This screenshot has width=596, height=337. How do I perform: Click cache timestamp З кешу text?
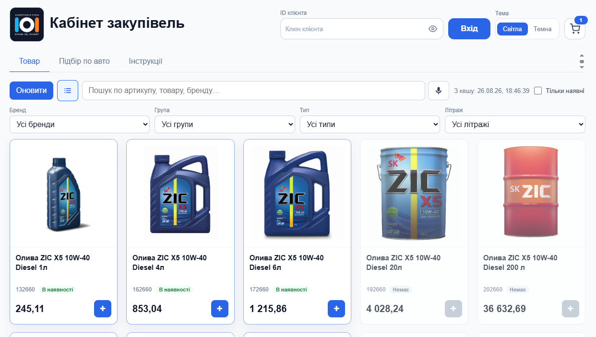492,91
